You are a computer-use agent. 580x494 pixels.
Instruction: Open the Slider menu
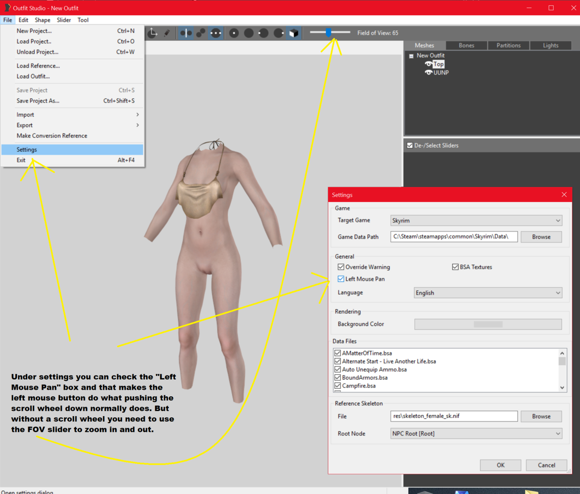tap(64, 20)
